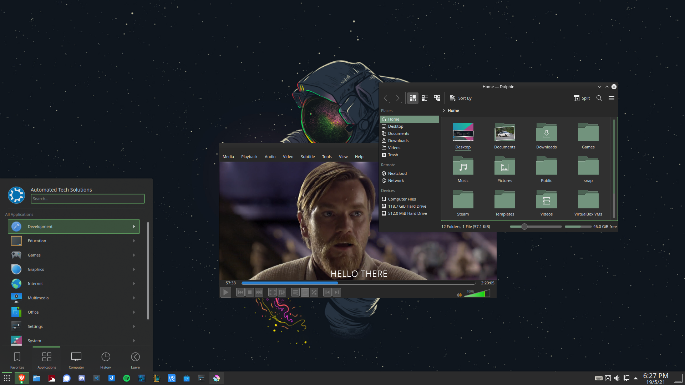Switch Dolphin to details tree view

437,98
